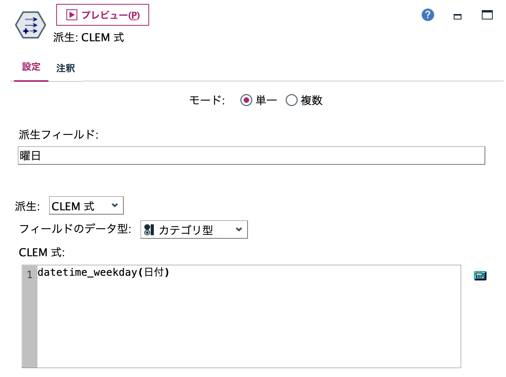
Task: Expand the カテゴリ型 selector chevron
Action: click(239, 230)
